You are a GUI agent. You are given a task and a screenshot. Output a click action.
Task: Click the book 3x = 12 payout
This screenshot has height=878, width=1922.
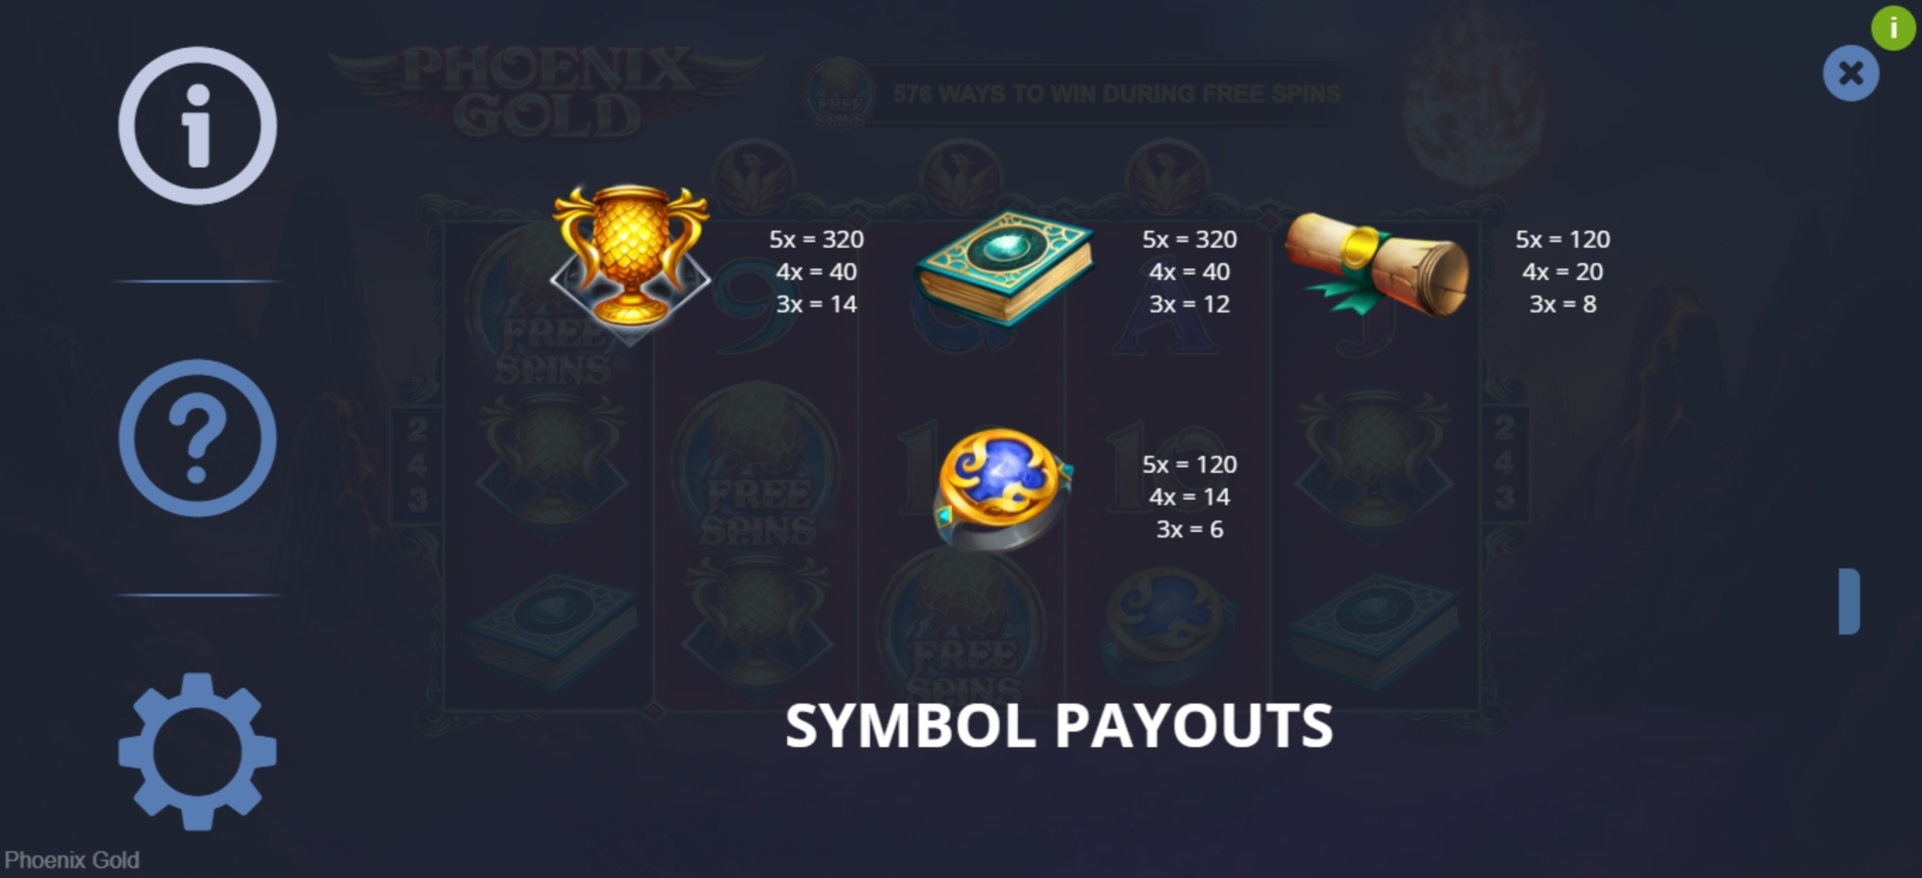pos(1189,304)
